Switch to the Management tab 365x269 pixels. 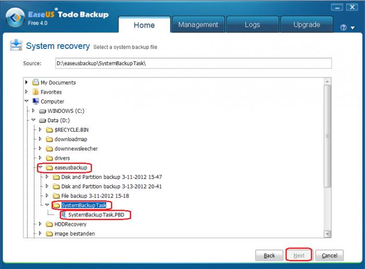(198, 24)
